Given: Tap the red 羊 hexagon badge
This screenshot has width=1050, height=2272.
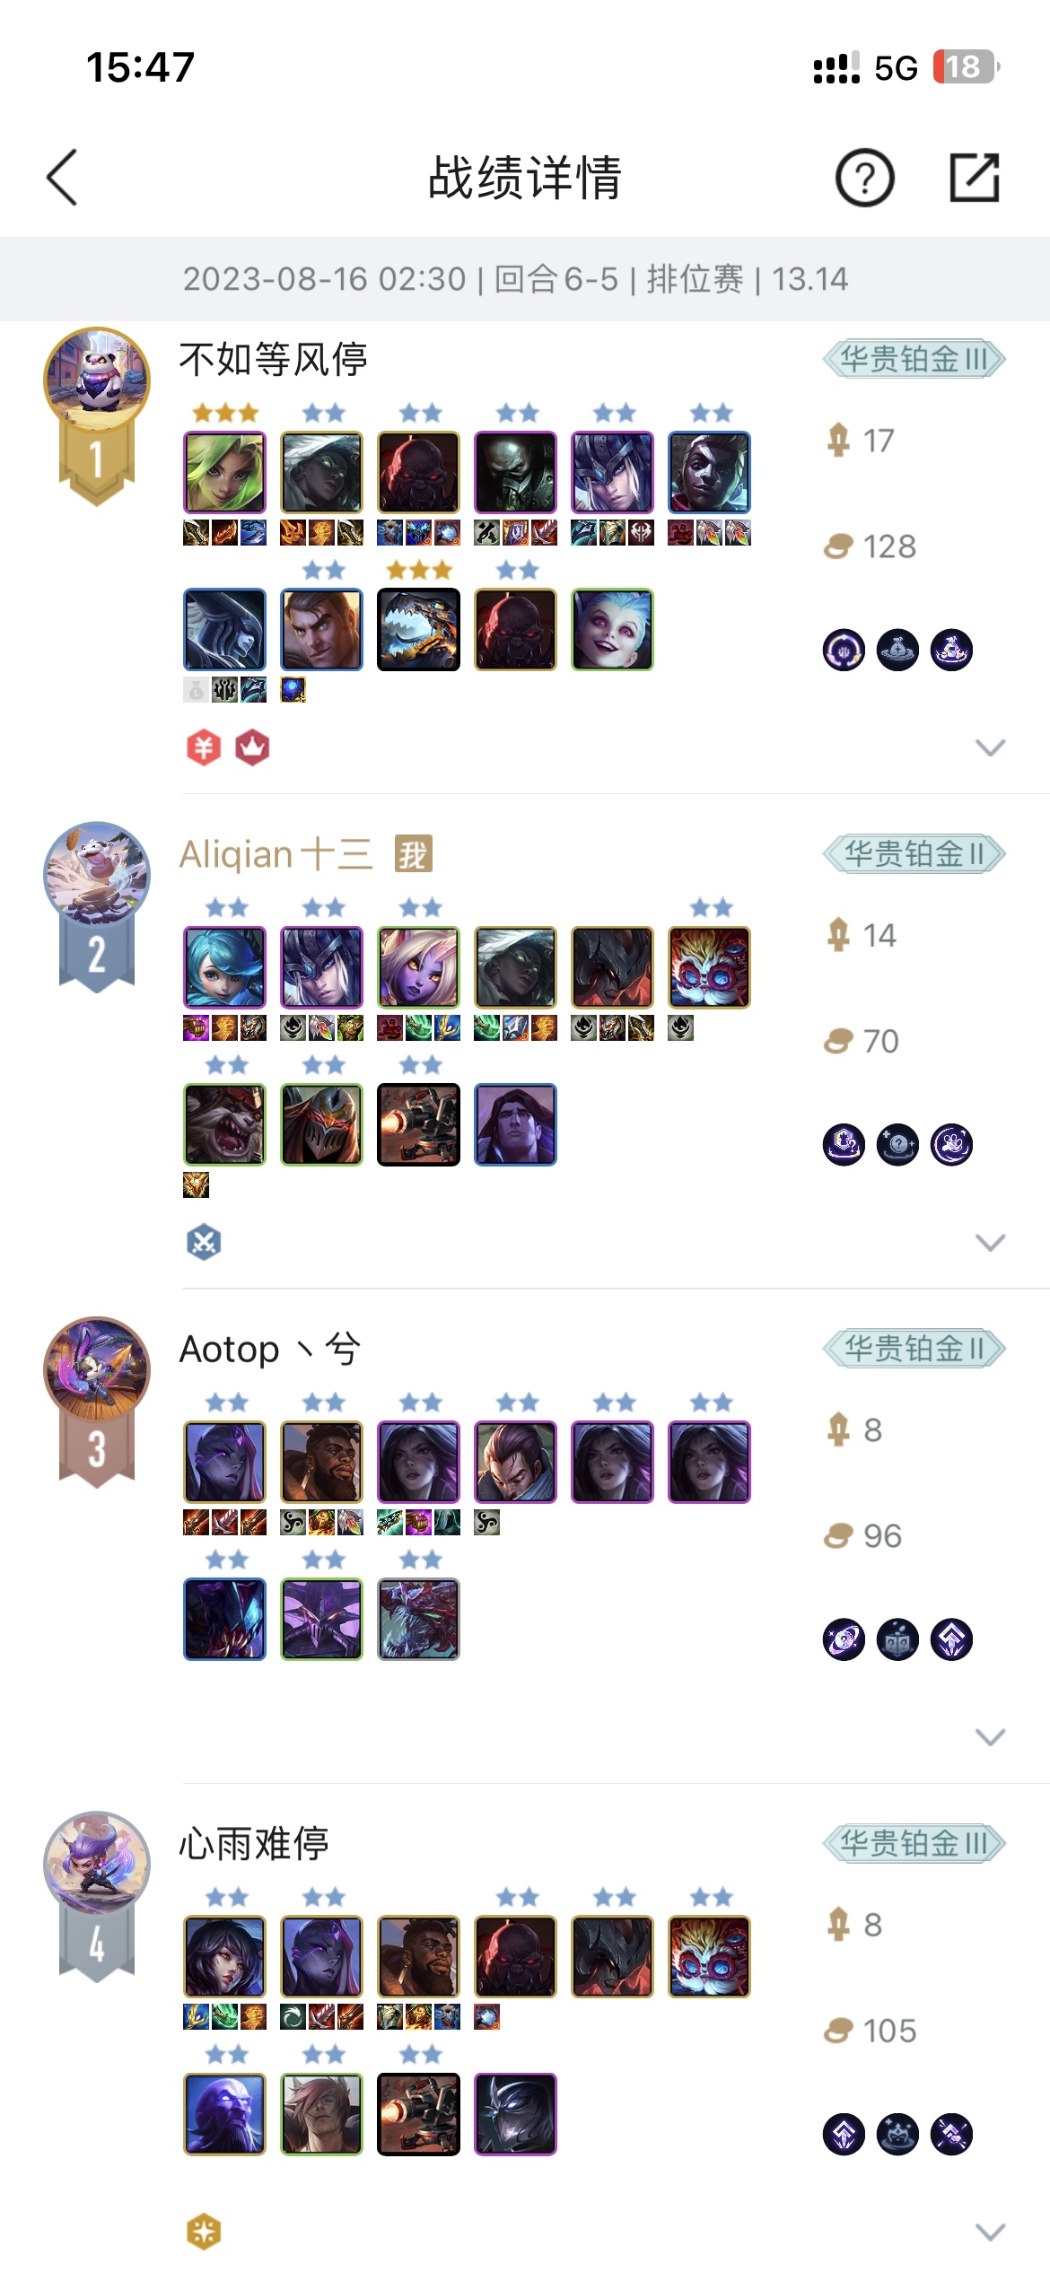Looking at the screenshot, I should pyautogui.click(x=204, y=747).
